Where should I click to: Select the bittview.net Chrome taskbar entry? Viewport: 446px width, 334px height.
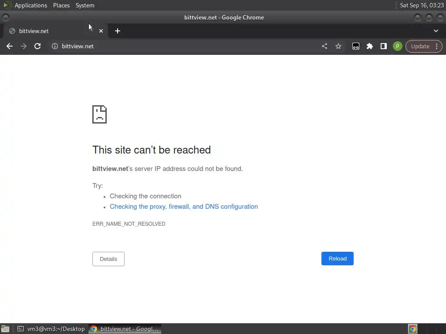pyautogui.click(x=125, y=329)
